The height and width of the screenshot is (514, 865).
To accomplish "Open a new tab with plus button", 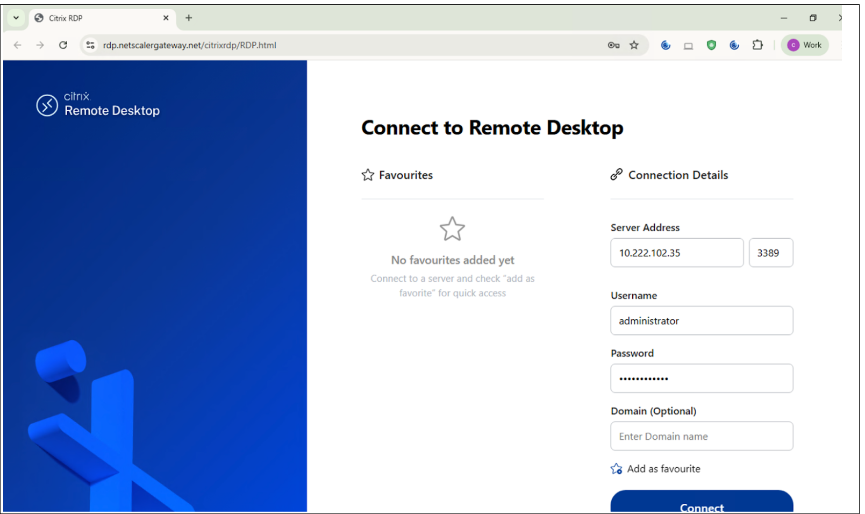I will (189, 18).
